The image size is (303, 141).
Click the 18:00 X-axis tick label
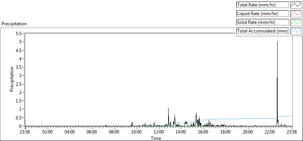click(225, 132)
